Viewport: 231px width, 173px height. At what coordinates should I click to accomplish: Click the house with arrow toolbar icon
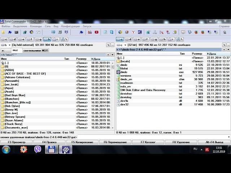click(x=225, y=32)
